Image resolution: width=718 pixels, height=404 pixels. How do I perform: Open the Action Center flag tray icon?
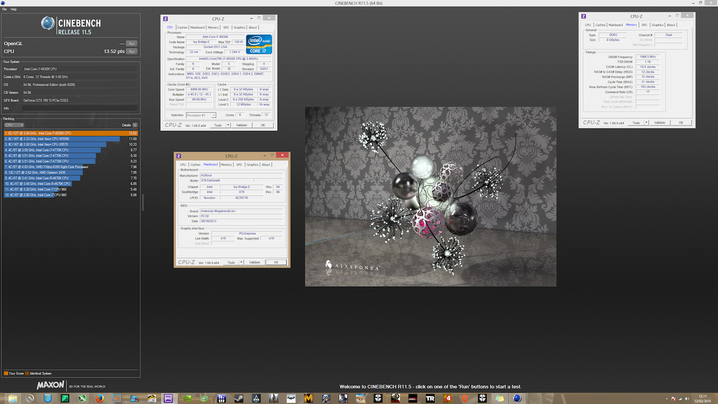tap(674, 399)
